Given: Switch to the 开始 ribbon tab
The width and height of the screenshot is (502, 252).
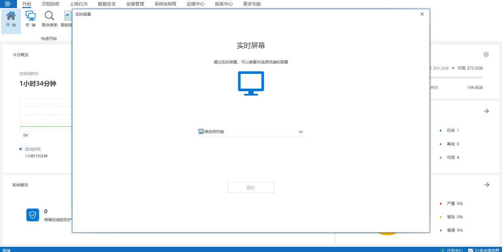Looking at the screenshot, I should click(x=27, y=4).
